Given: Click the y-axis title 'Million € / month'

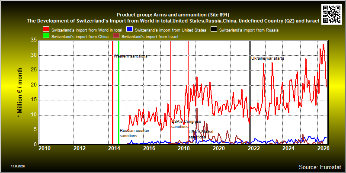Looking at the screenshot, I should tap(20, 93).
